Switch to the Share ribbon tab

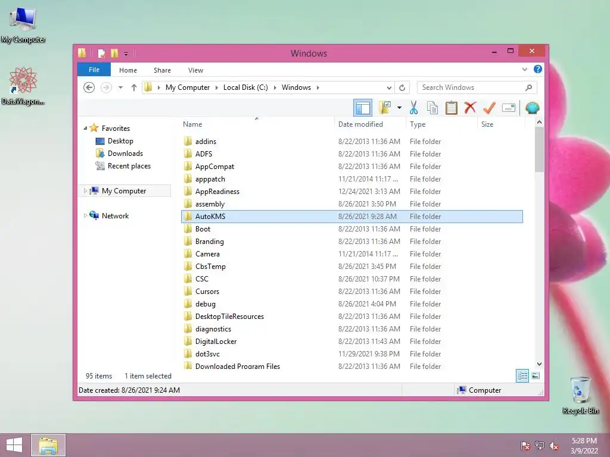click(x=162, y=70)
